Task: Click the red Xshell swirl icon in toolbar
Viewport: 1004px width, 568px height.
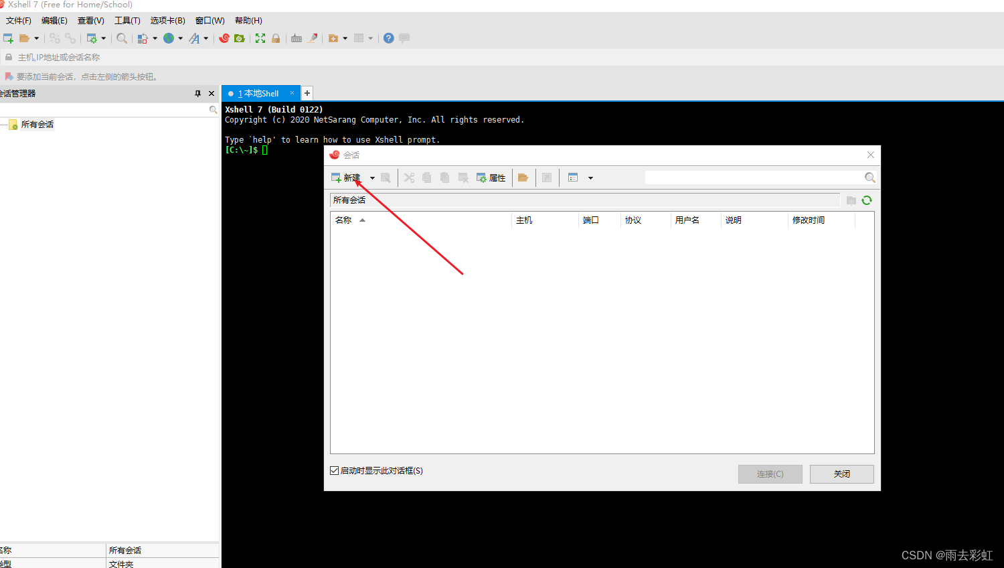Action: click(224, 38)
